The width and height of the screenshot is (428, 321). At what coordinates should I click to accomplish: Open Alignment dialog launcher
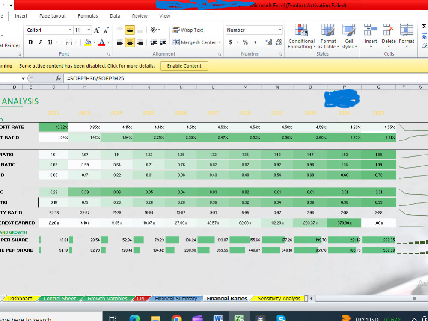220,54
